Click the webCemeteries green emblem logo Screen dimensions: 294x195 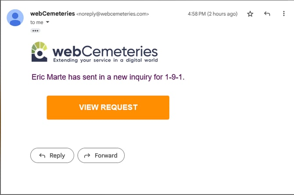tap(39, 52)
